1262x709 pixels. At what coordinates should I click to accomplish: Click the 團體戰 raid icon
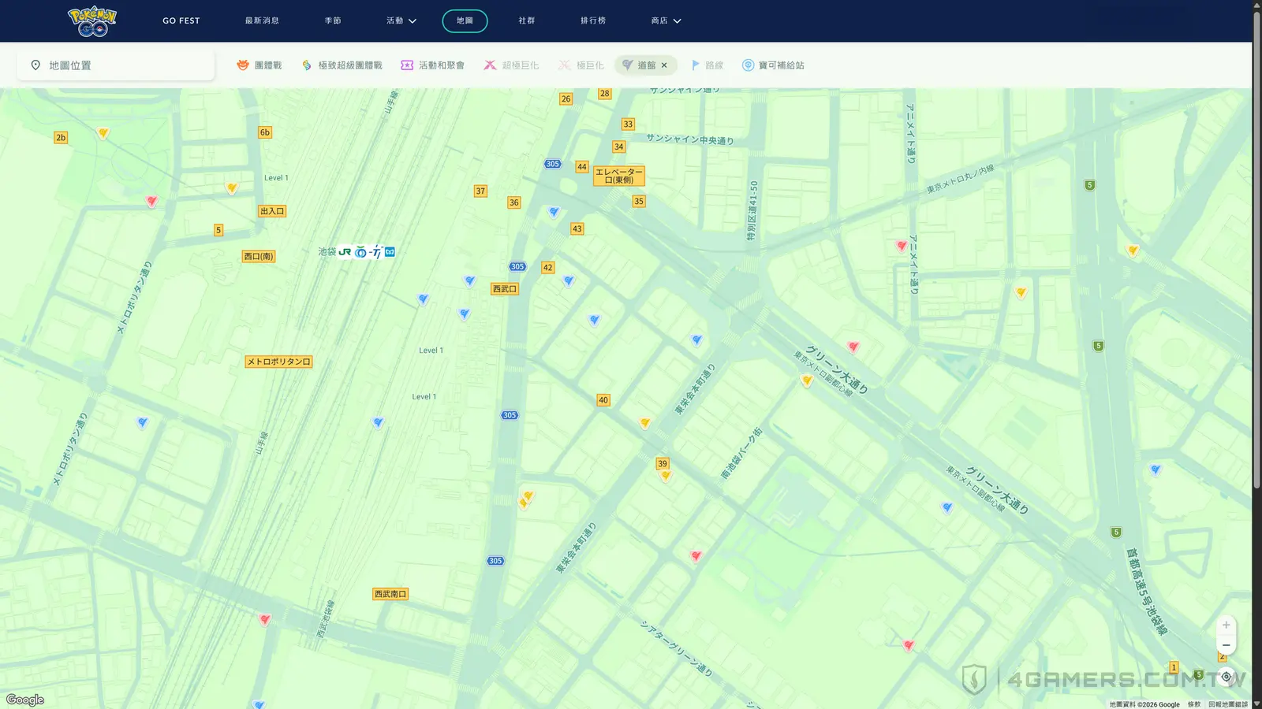(x=243, y=65)
